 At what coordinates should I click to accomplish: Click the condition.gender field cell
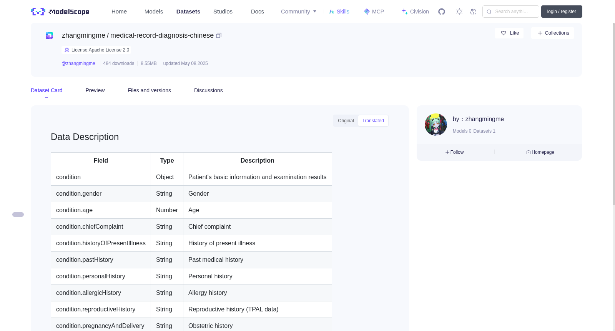tap(101, 194)
